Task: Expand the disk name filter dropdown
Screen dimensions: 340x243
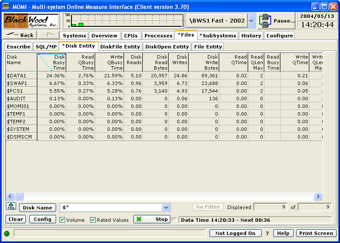Action: click(166, 208)
